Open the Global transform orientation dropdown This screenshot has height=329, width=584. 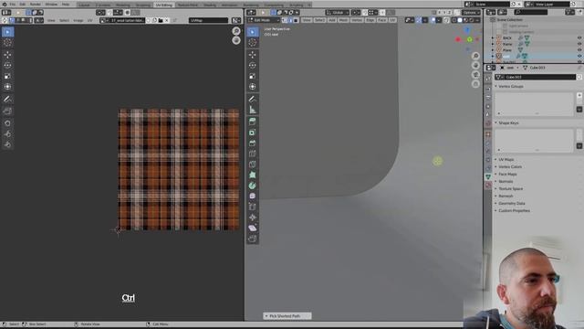tap(337, 12)
